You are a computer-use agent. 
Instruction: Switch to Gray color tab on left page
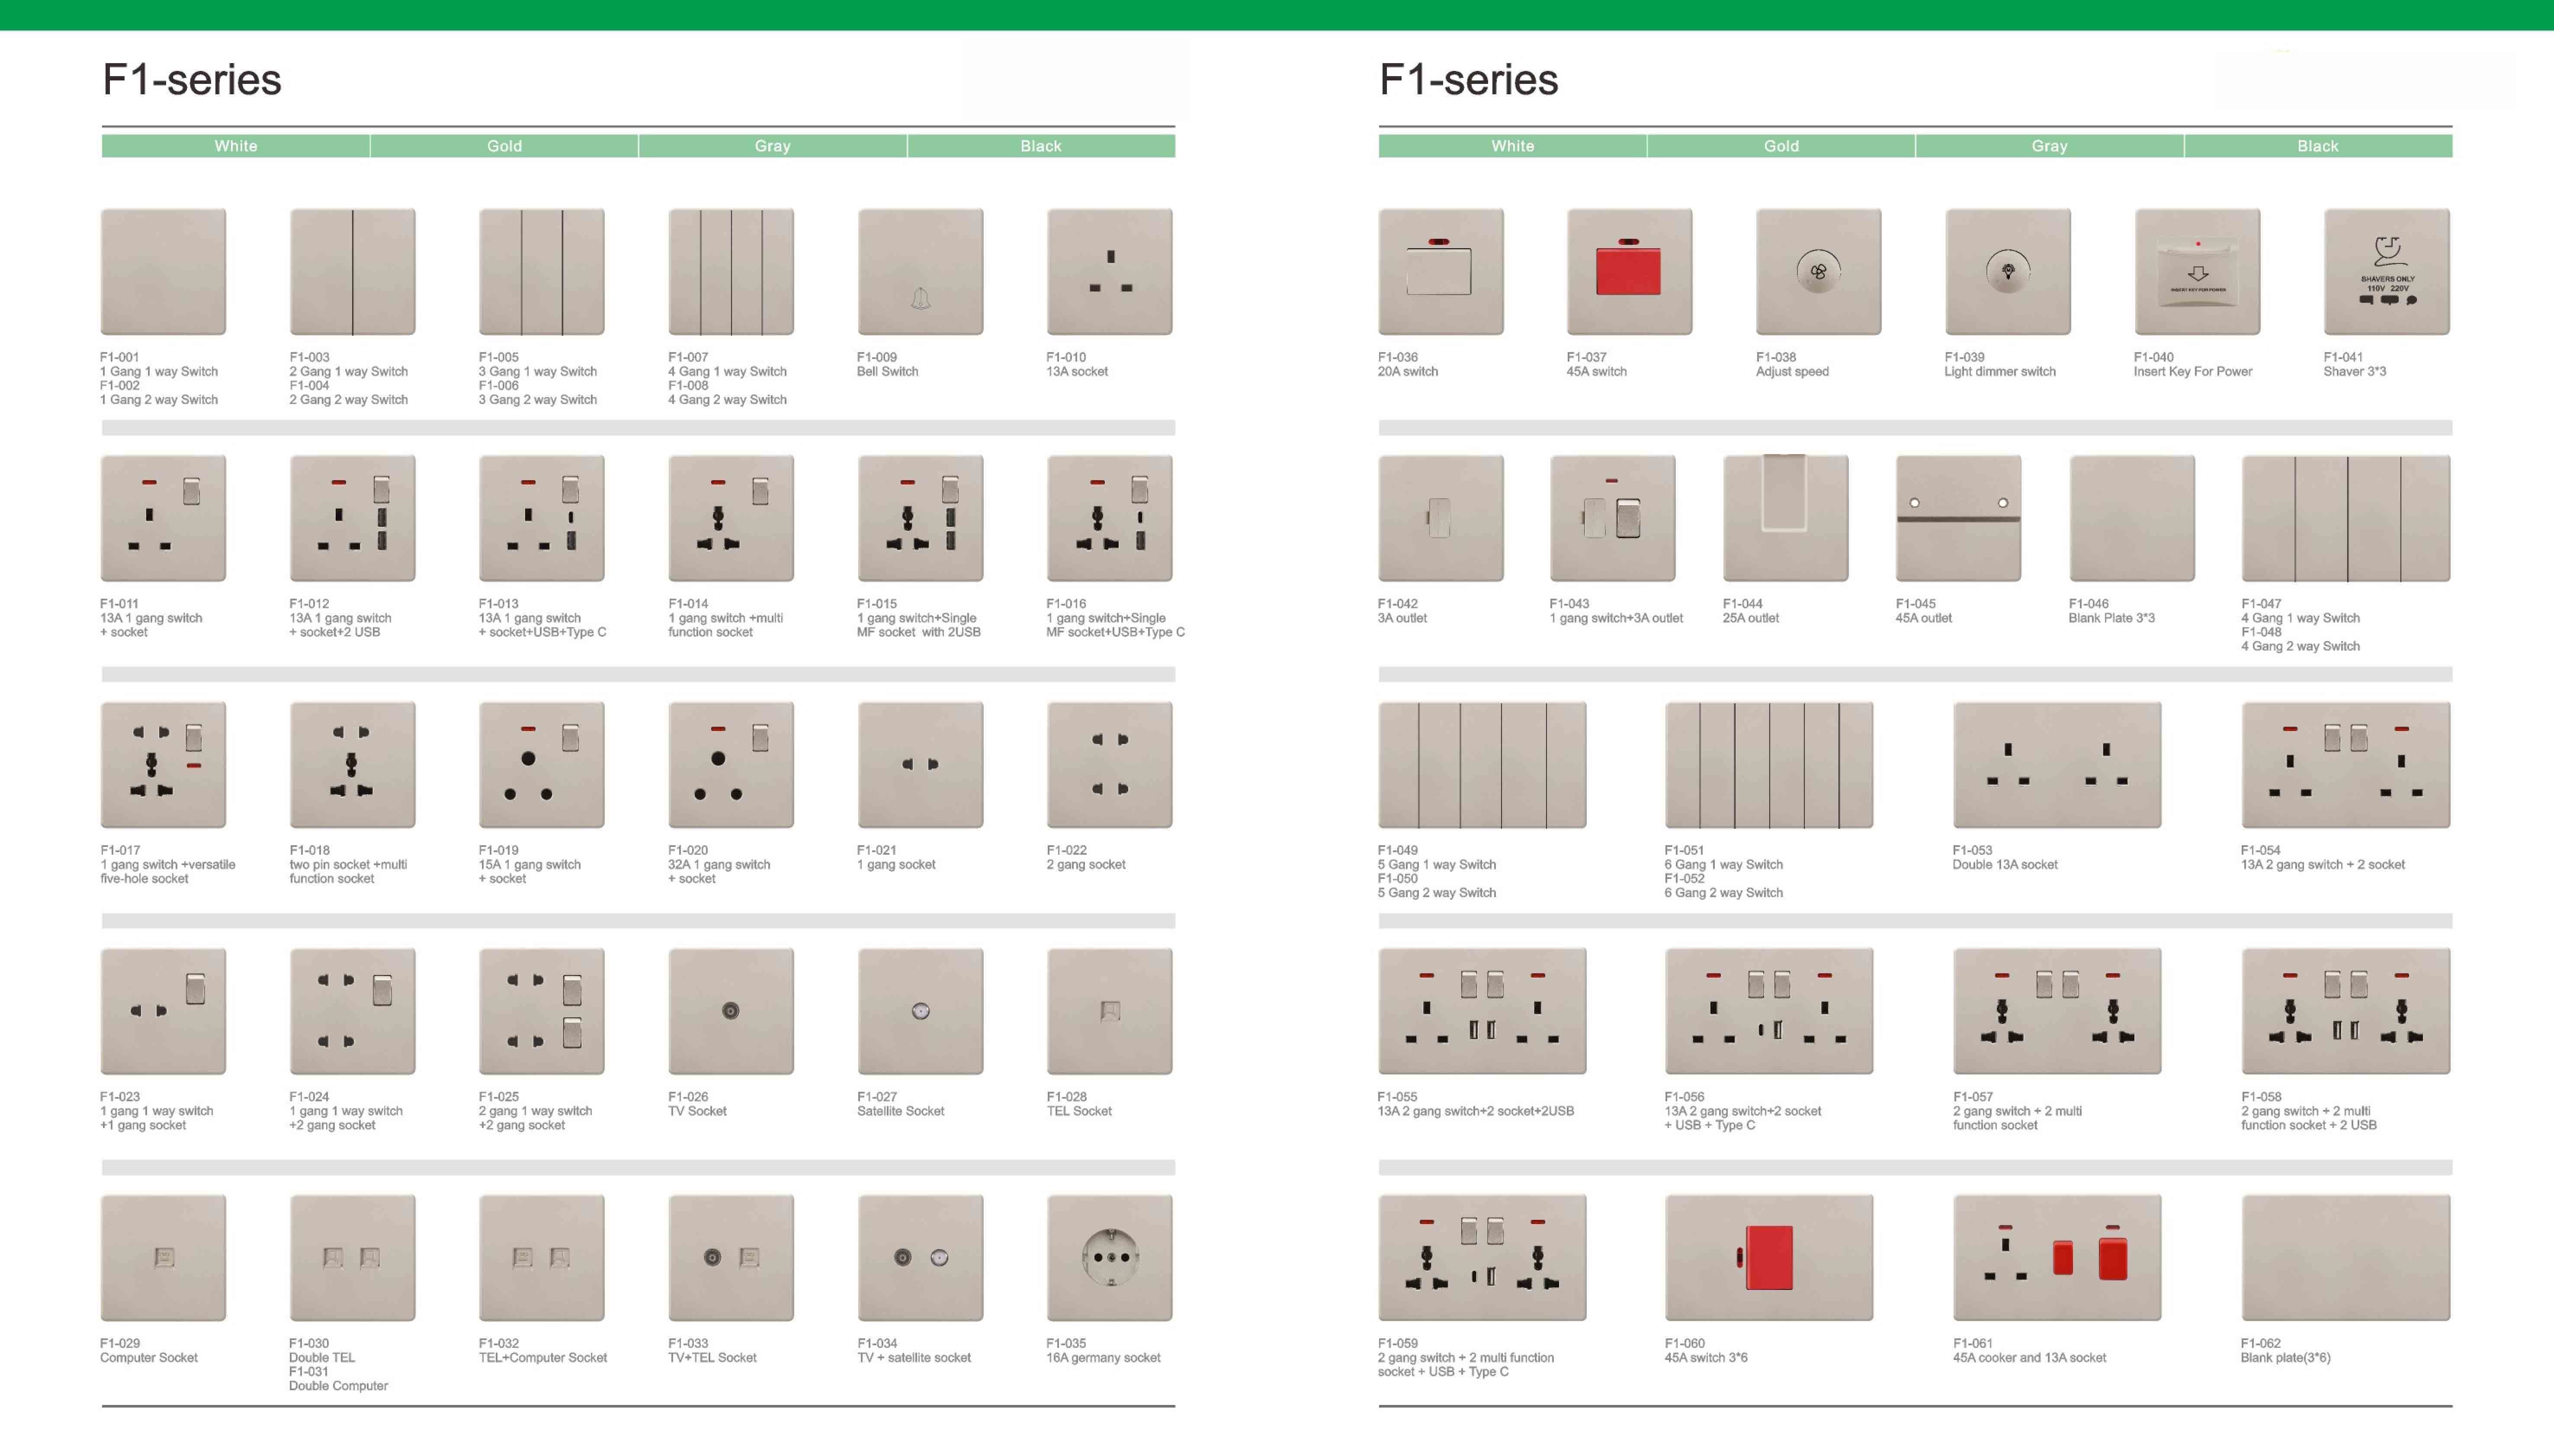click(x=773, y=146)
